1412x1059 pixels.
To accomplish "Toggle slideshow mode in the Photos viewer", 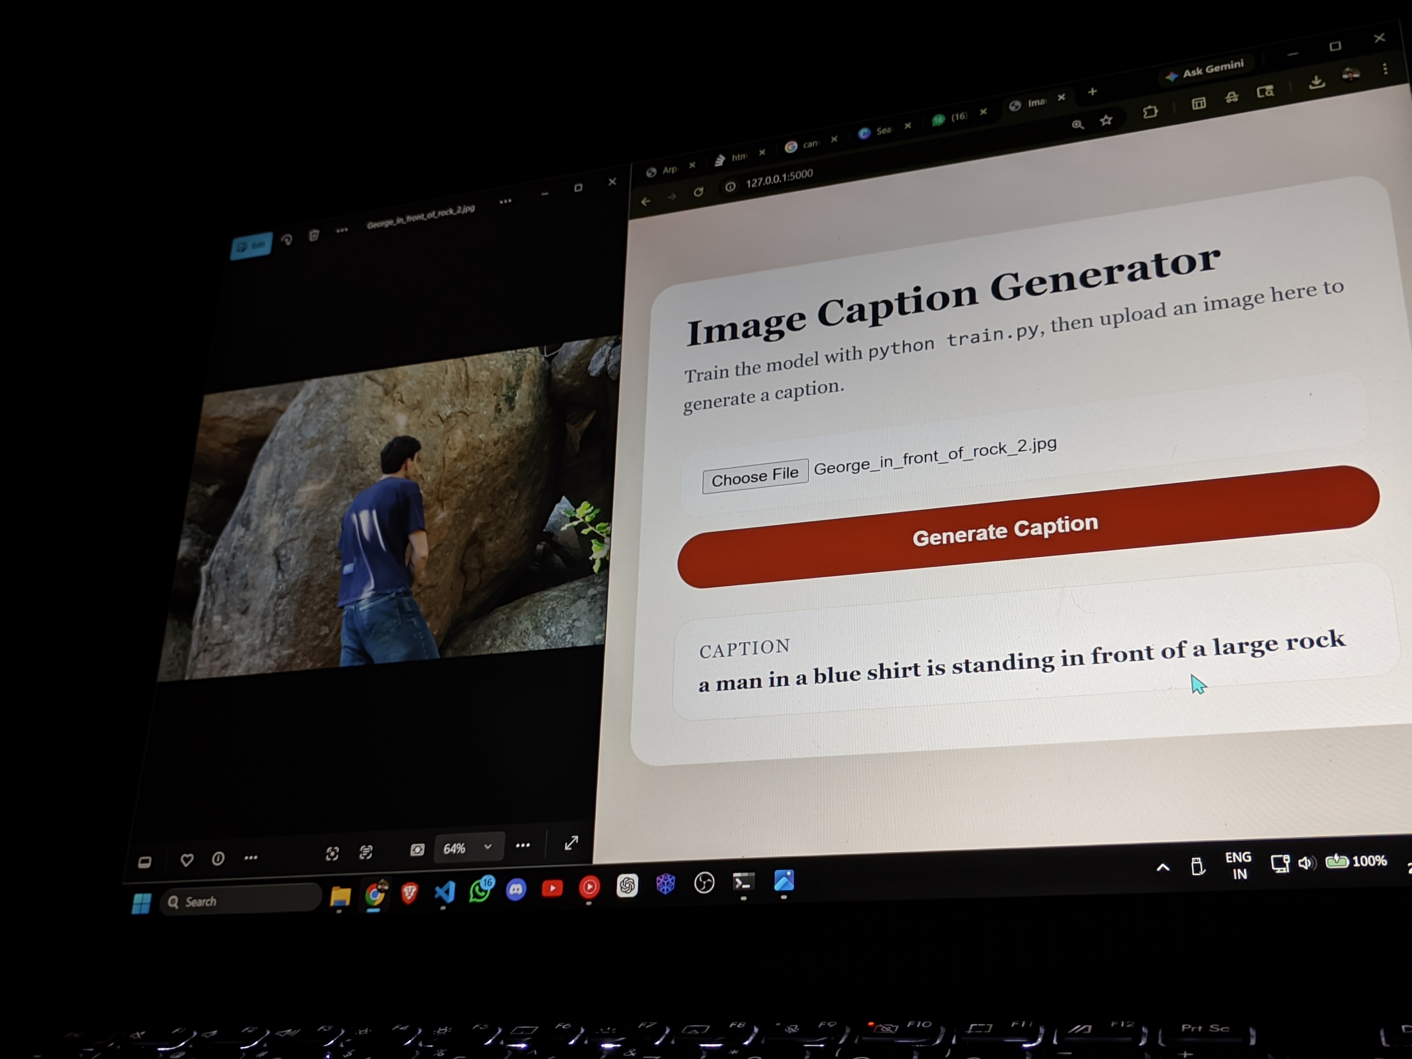I will click(x=417, y=849).
